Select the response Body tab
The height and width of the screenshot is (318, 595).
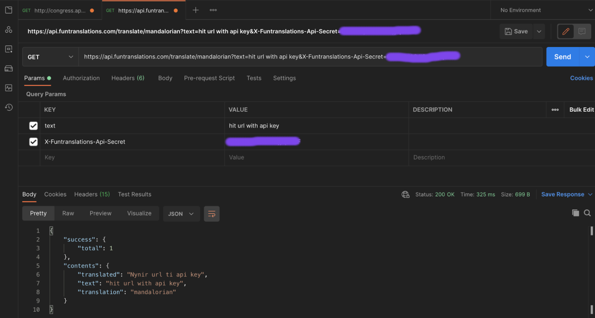pyautogui.click(x=29, y=194)
